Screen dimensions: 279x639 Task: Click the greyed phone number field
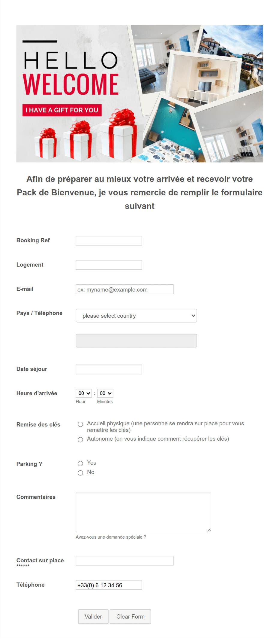(136, 341)
